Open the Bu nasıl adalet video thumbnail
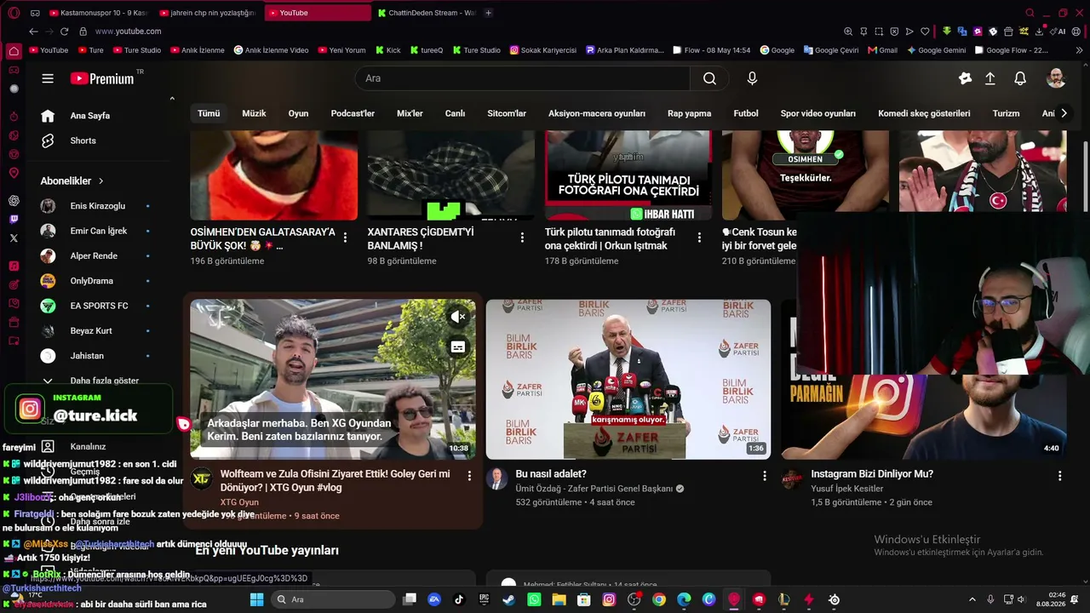Image resolution: width=1090 pixels, height=613 pixels. click(x=628, y=379)
